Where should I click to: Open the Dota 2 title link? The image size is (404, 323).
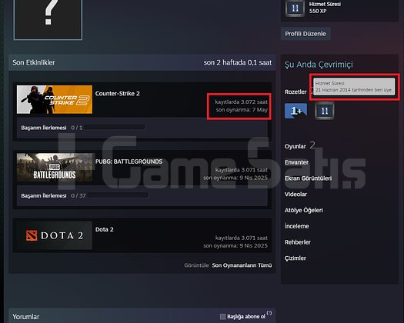pyautogui.click(x=105, y=229)
